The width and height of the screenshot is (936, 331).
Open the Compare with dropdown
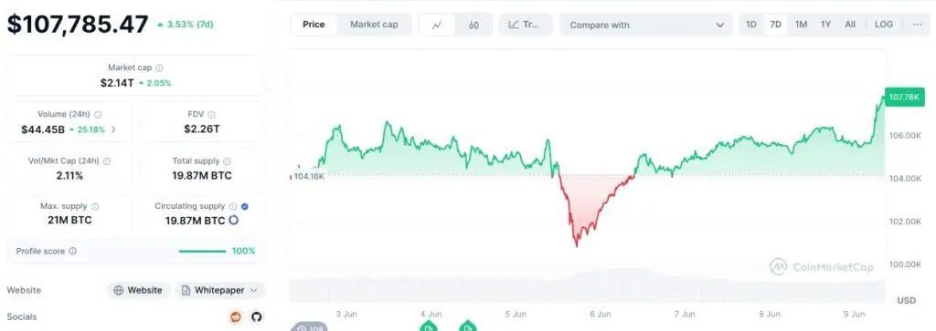(x=646, y=25)
